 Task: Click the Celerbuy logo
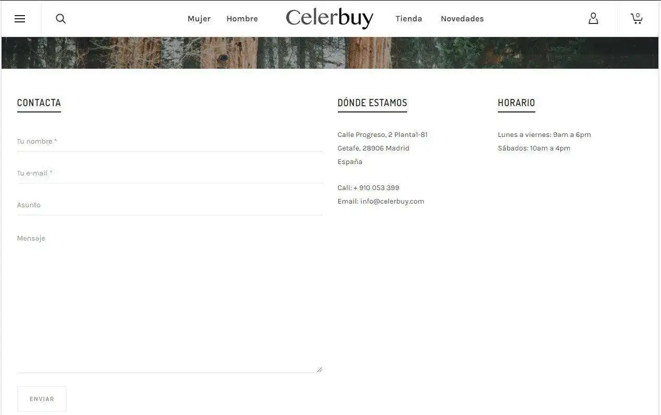[329, 18]
